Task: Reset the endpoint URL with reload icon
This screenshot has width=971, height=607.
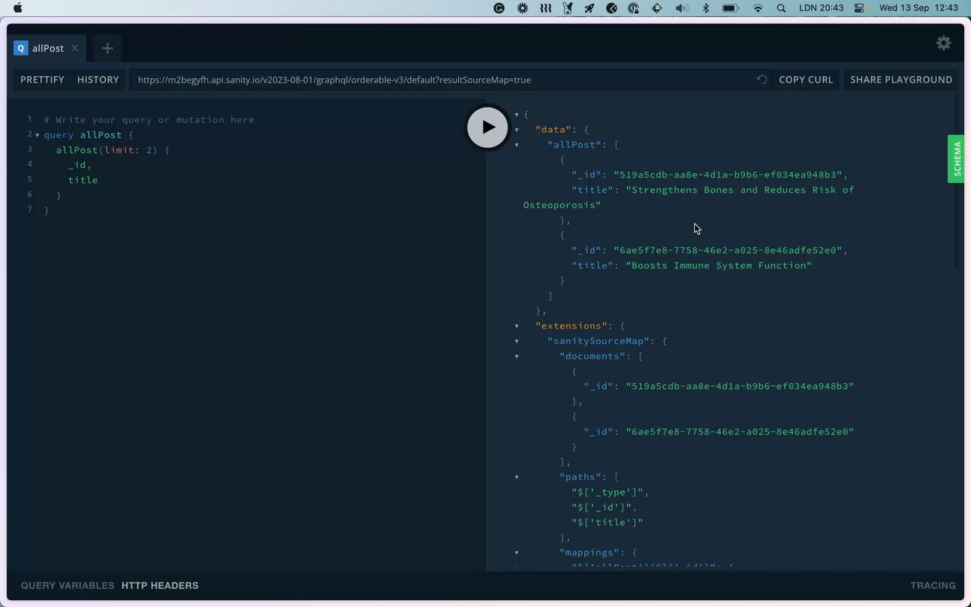Action: pyautogui.click(x=762, y=80)
